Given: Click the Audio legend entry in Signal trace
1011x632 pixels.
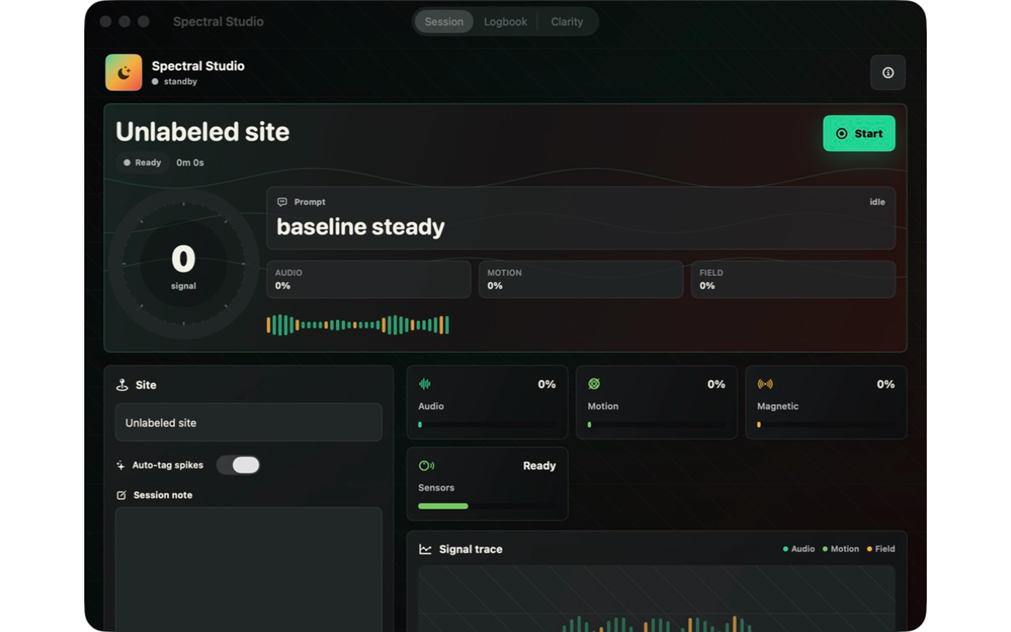Looking at the screenshot, I should pyautogui.click(x=799, y=549).
